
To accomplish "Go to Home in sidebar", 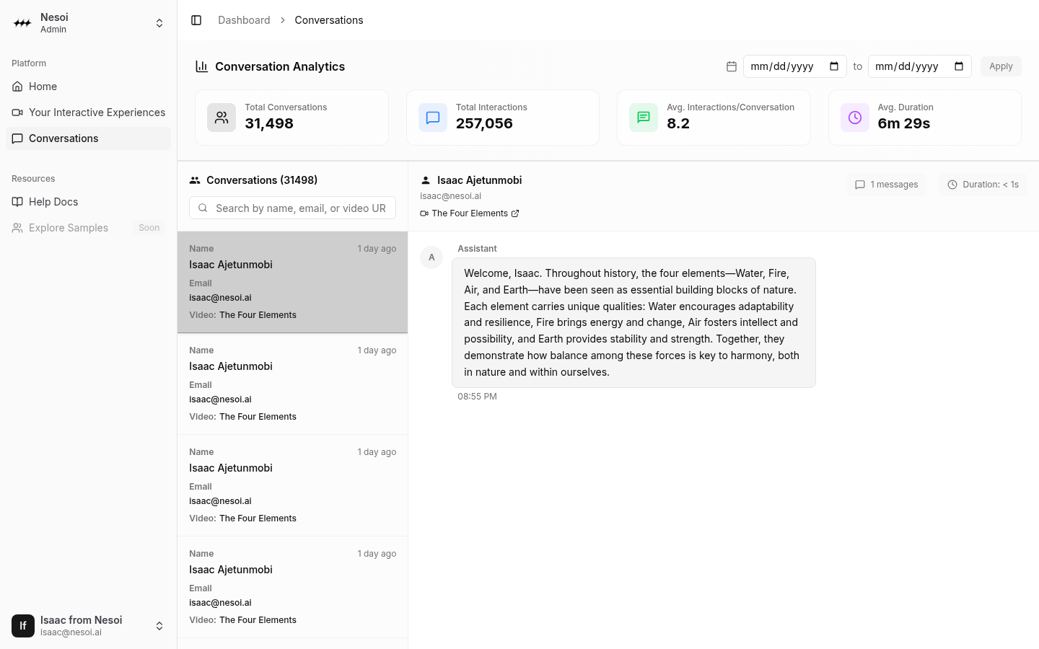I will [x=43, y=87].
